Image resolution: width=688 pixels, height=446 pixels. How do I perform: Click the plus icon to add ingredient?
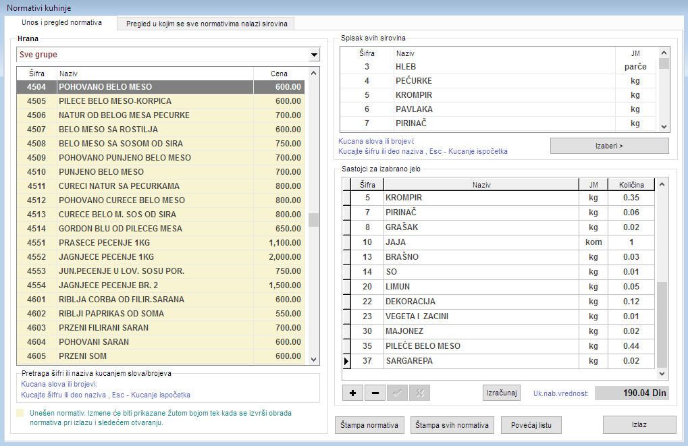point(353,393)
